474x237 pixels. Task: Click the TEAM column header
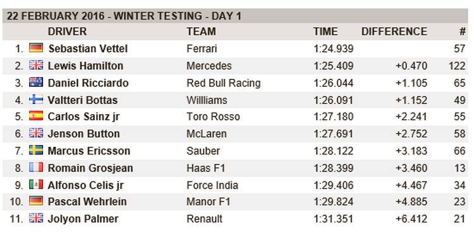click(202, 32)
